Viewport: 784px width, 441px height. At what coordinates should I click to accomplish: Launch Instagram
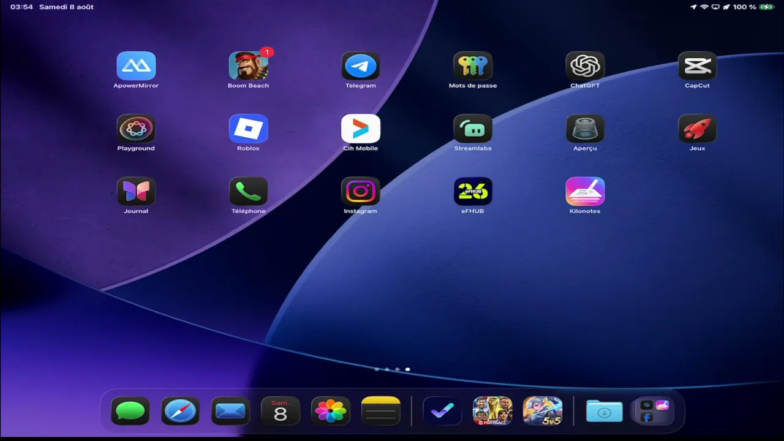(361, 192)
